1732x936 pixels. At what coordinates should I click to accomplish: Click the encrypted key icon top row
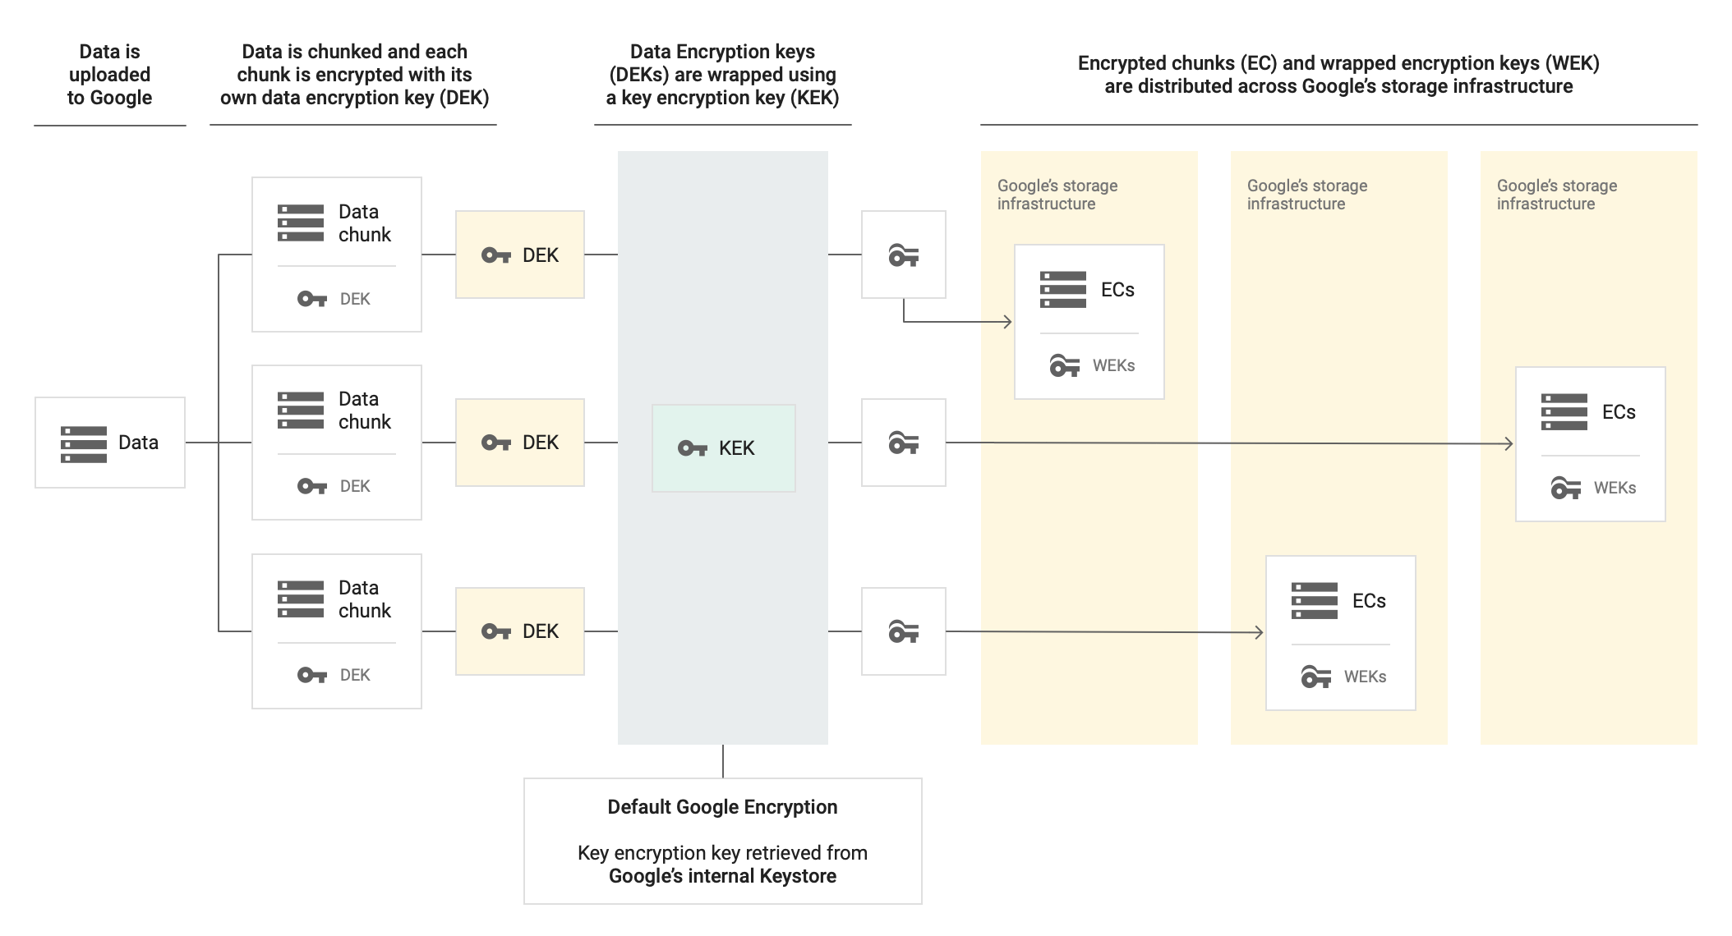[x=902, y=254]
